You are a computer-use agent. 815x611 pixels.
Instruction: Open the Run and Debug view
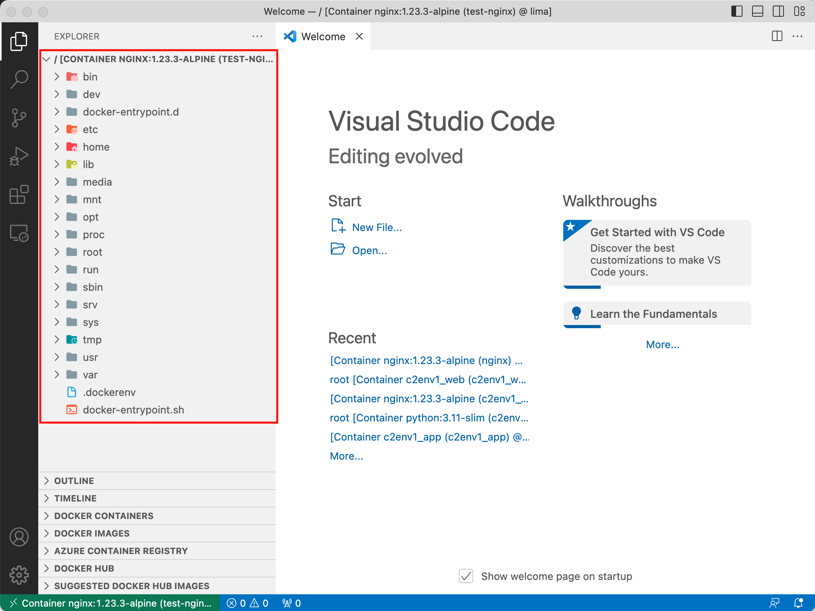coord(19,156)
